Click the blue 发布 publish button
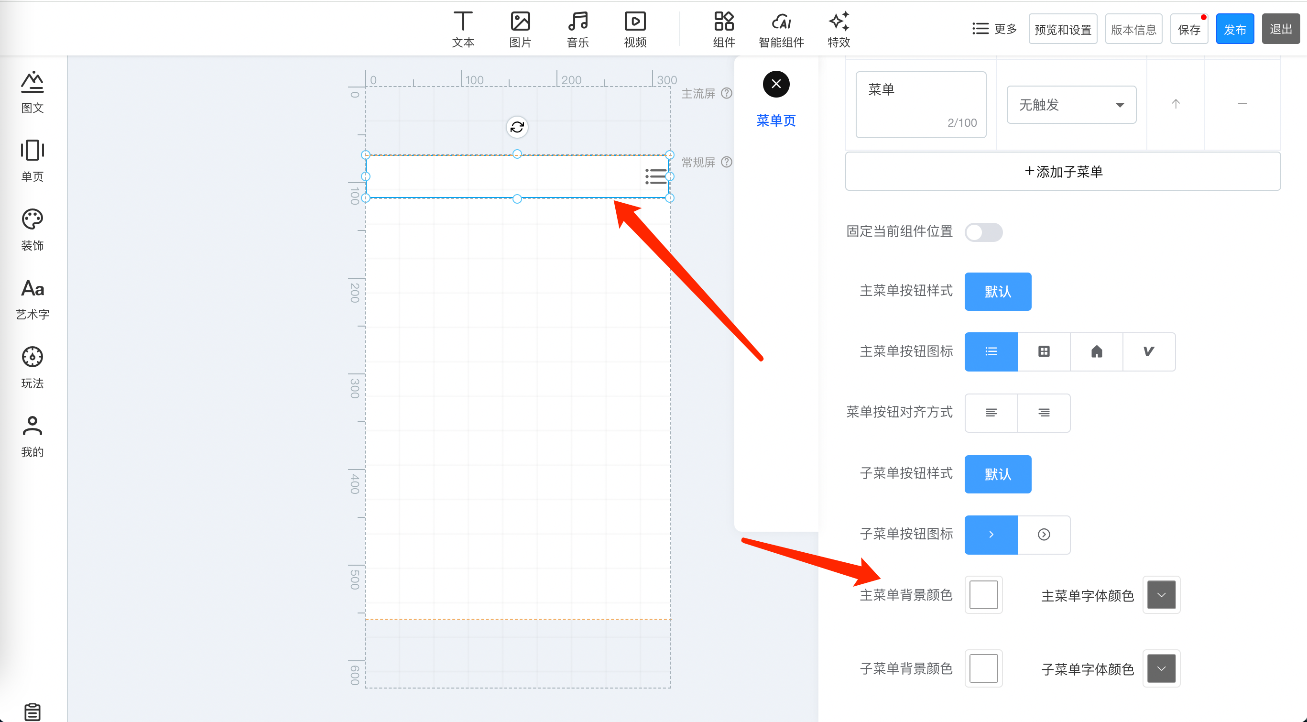 1234,30
